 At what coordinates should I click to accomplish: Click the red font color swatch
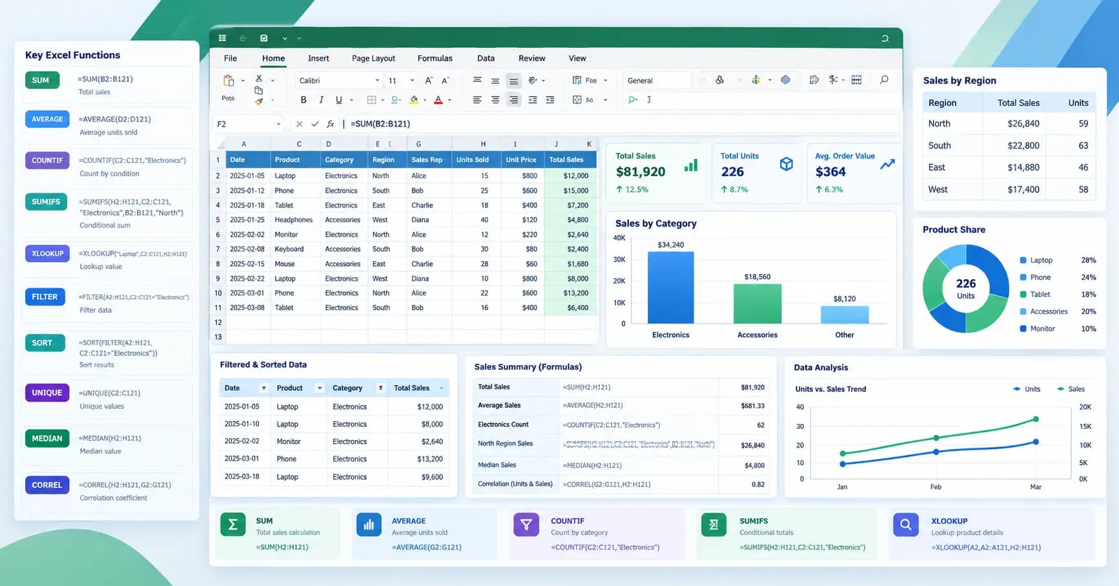point(438,100)
